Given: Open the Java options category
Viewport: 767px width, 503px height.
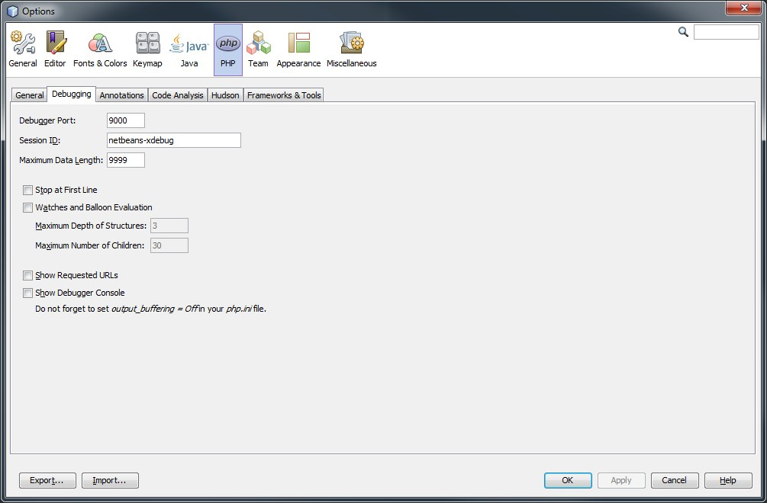Looking at the screenshot, I should (x=189, y=50).
